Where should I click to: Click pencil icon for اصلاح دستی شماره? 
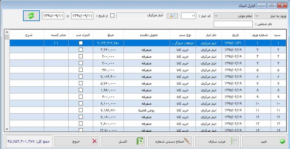tap(187, 141)
